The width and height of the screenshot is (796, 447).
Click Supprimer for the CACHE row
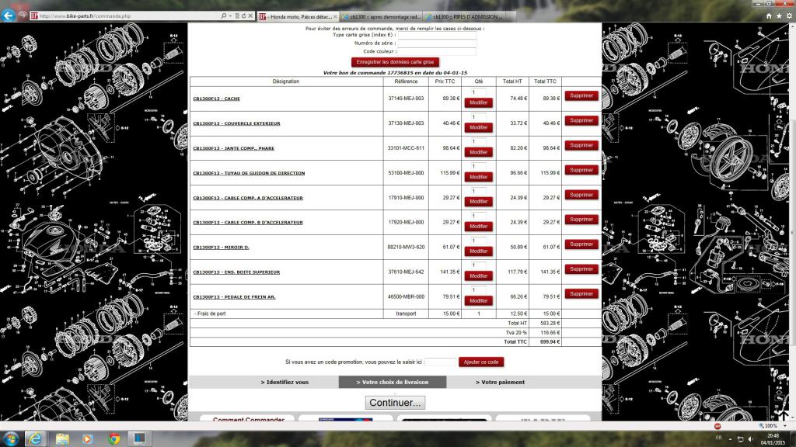click(581, 95)
